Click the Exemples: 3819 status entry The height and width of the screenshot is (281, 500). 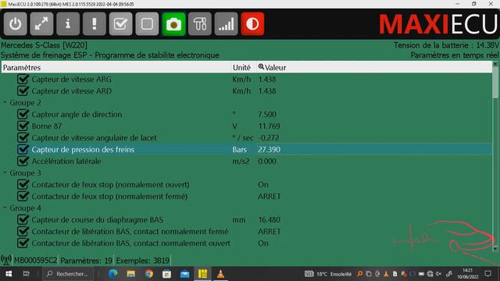142,261
